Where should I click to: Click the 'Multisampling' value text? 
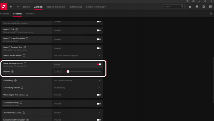(x=60, y=88)
